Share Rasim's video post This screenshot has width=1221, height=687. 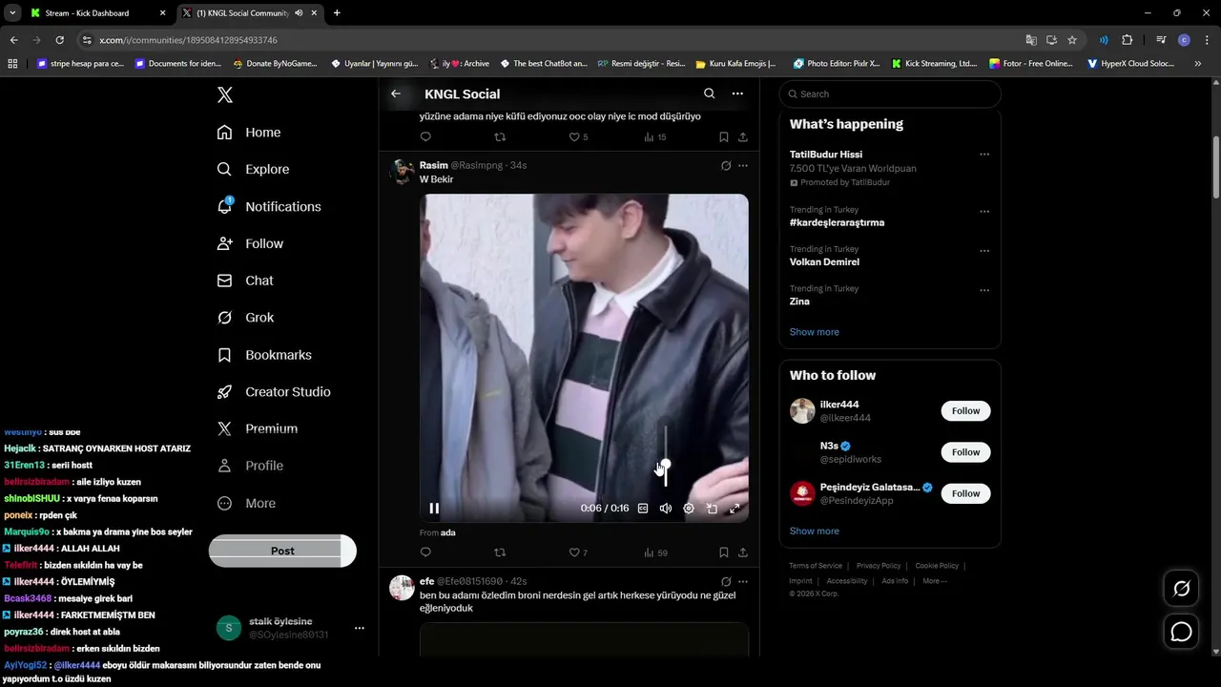pyautogui.click(x=743, y=552)
